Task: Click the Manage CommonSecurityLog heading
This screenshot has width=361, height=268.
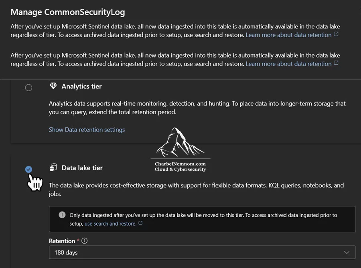Action: point(68,12)
